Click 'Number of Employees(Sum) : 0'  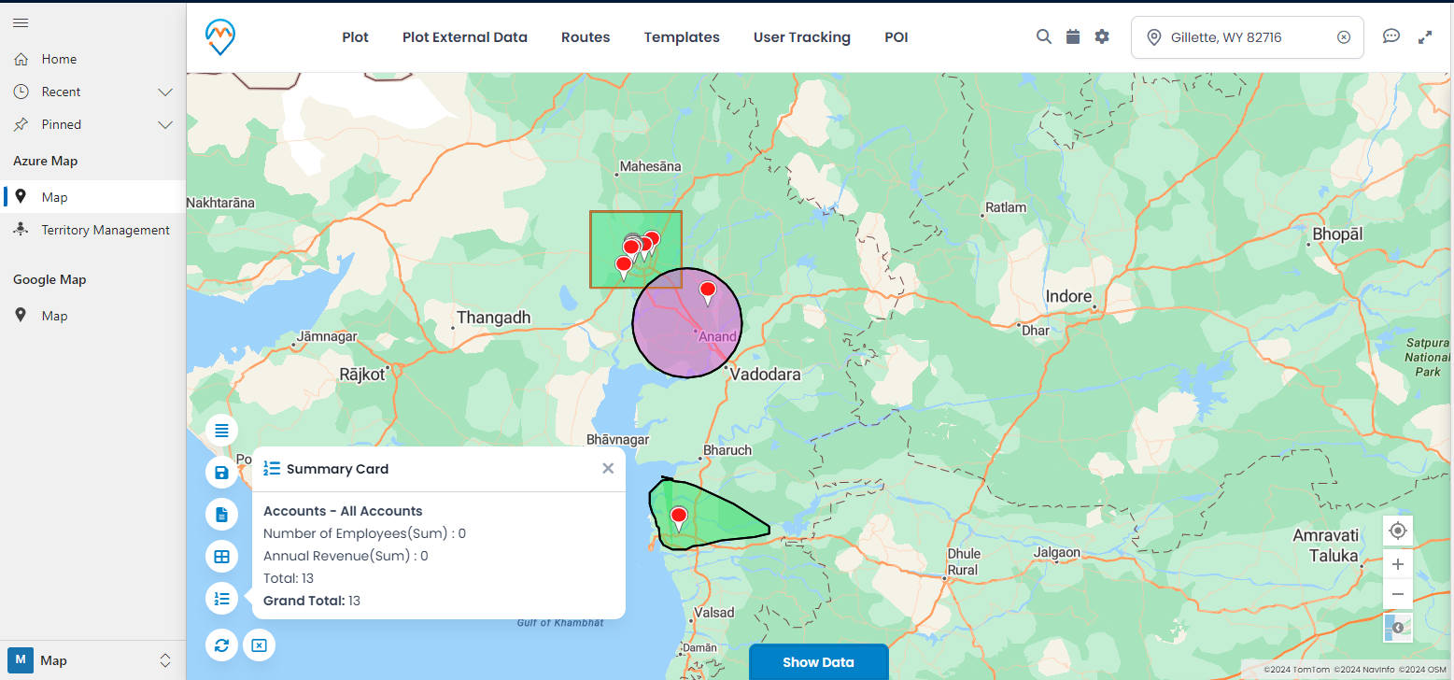pyautogui.click(x=364, y=533)
